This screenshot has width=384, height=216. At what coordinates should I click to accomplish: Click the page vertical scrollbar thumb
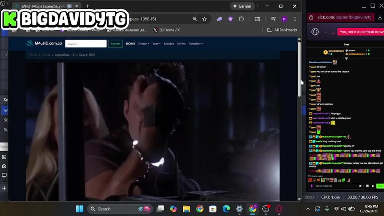tap(299, 69)
